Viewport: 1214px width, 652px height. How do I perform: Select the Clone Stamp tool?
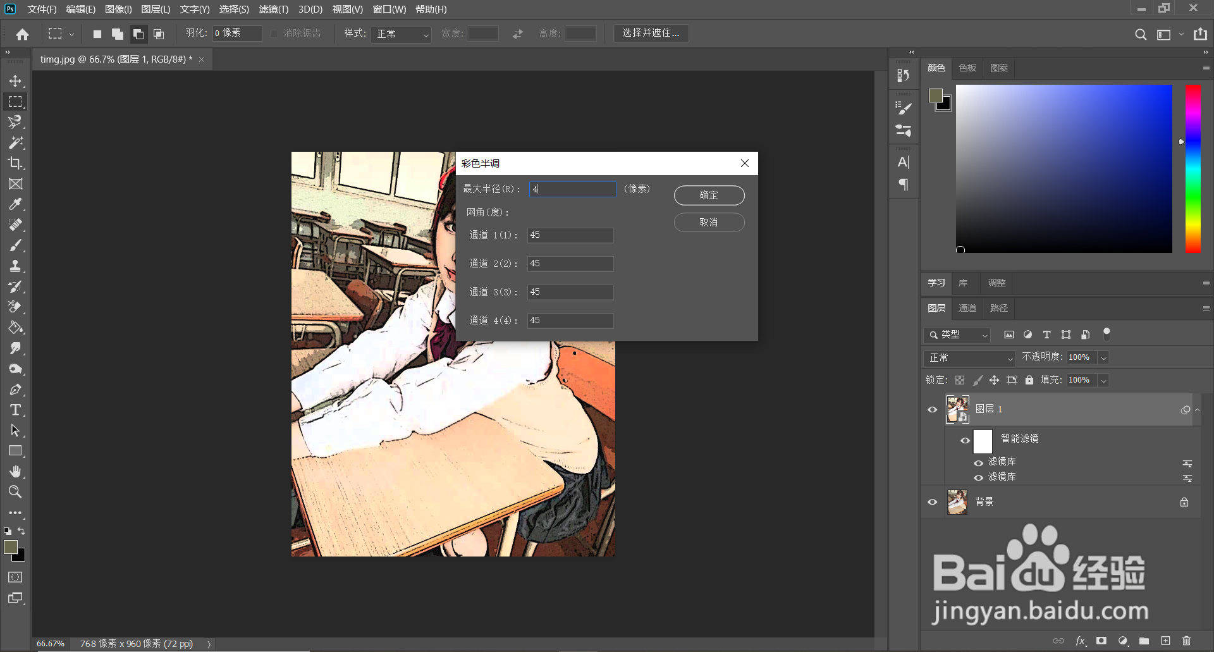pyautogui.click(x=15, y=266)
